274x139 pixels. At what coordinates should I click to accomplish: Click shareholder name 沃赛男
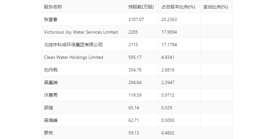point(51,95)
